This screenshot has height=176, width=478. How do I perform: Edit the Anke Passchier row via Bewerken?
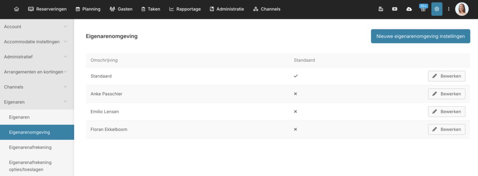[x=446, y=94]
